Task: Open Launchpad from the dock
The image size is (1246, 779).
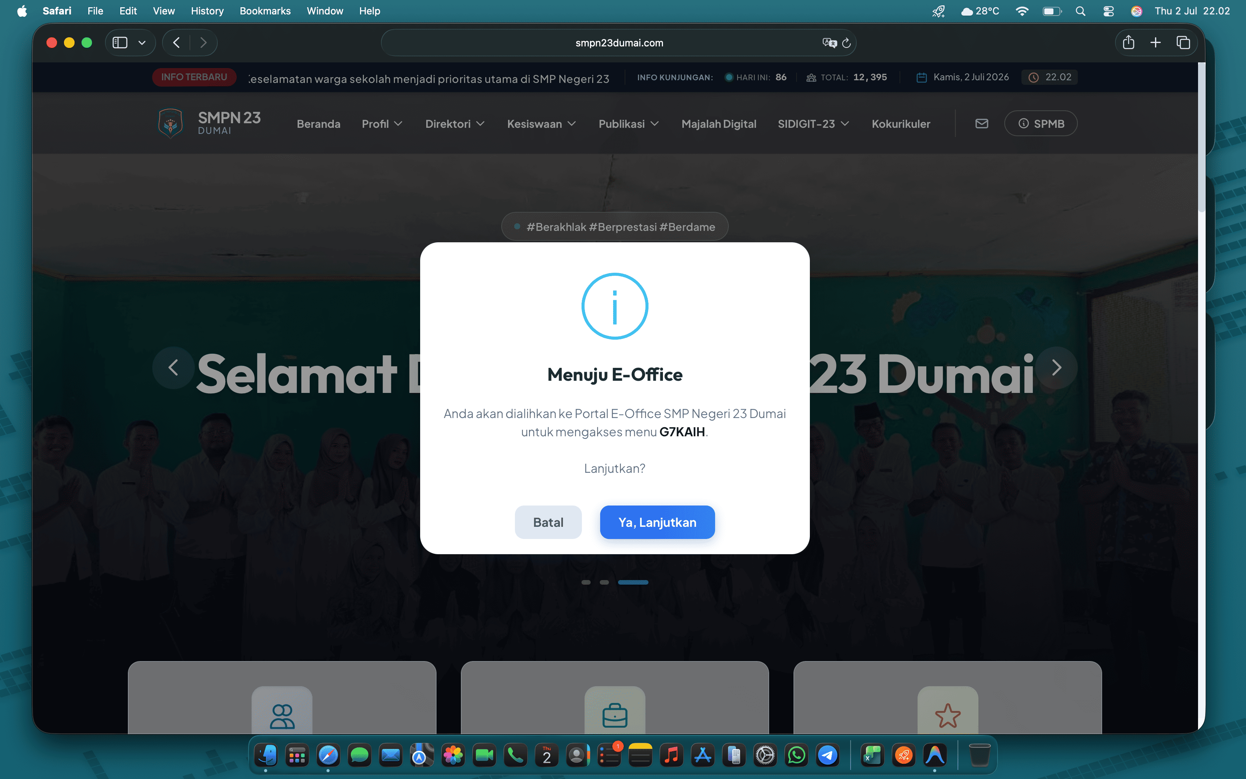Action: tap(297, 755)
